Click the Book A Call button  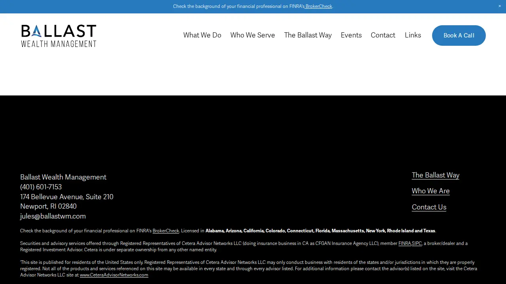click(x=459, y=35)
